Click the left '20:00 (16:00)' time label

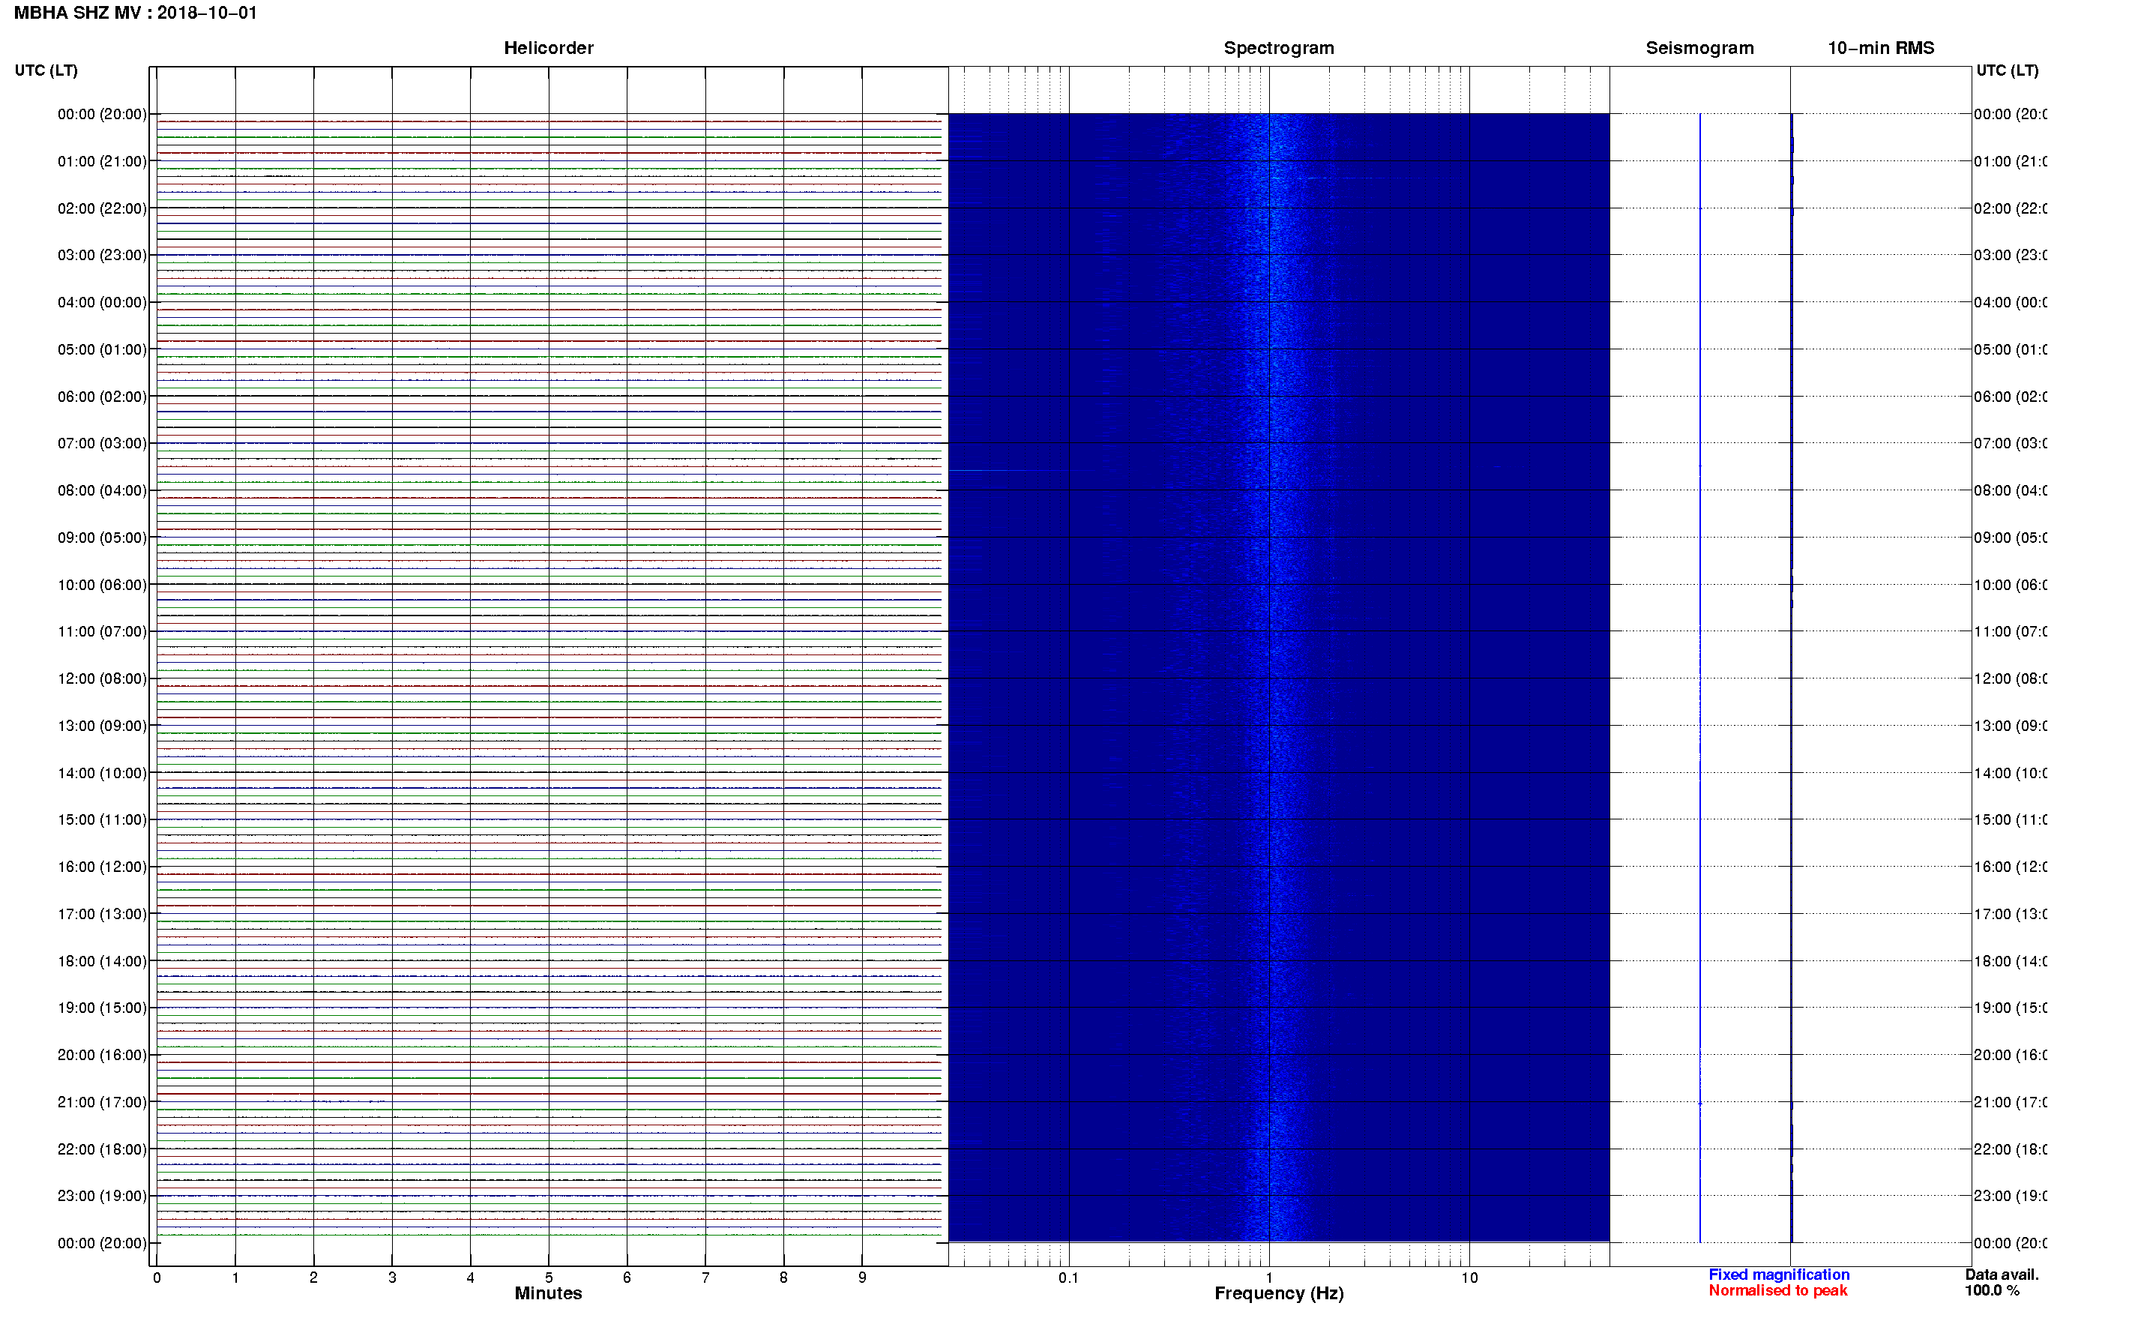102,1056
